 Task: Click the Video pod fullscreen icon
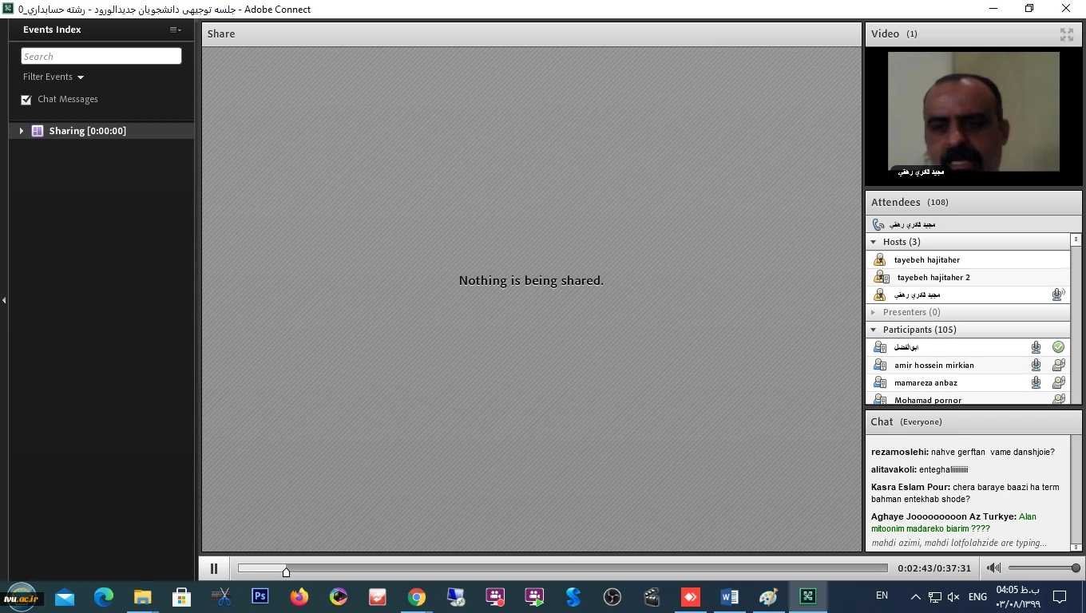(1066, 34)
